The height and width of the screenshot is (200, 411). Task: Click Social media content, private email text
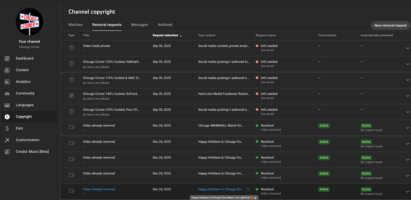point(224,46)
